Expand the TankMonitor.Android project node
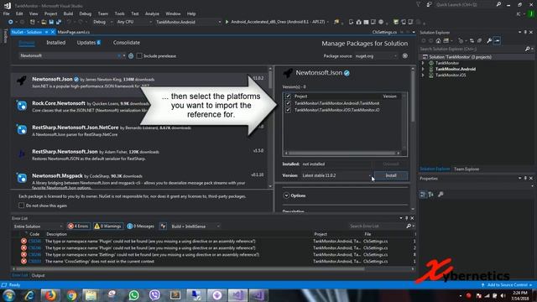 point(423,69)
